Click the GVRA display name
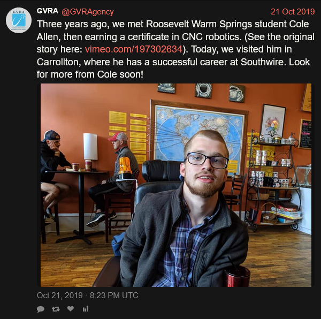 pyautogui.click(x=47, y=11)
